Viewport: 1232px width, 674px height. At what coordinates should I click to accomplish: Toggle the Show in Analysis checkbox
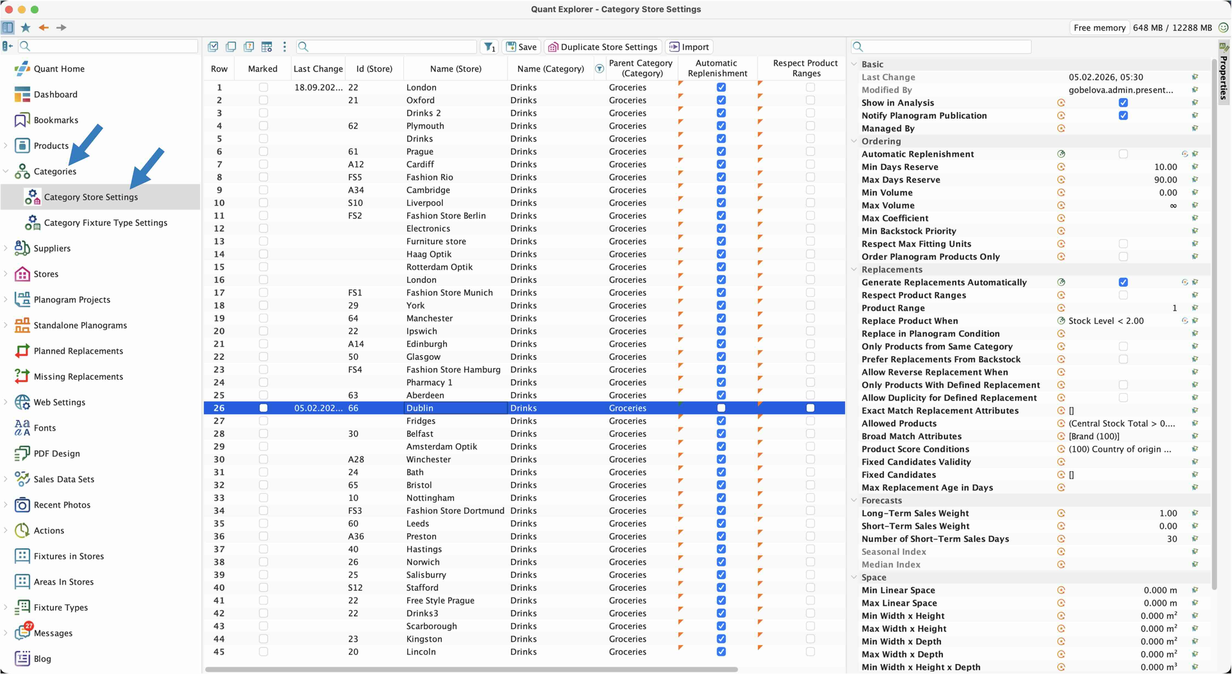pyautogui.click(x=1123, y=103)
